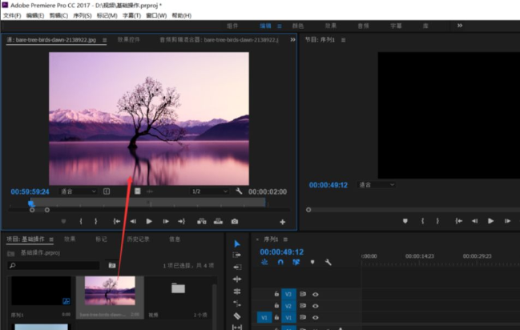Play the Source monitor clip
This screenshot has height=330, width=520.
[149, 221]
